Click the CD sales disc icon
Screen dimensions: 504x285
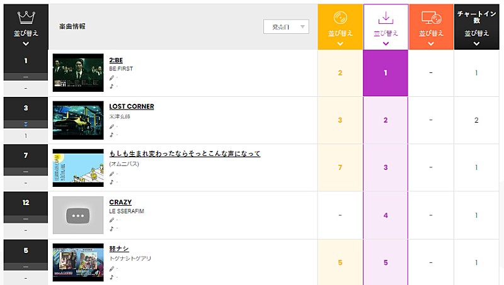coord(340,17)
